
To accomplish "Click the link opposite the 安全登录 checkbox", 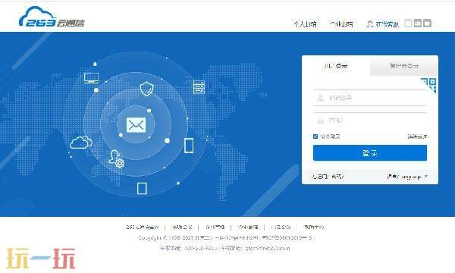I will click(x=417, y=136).
